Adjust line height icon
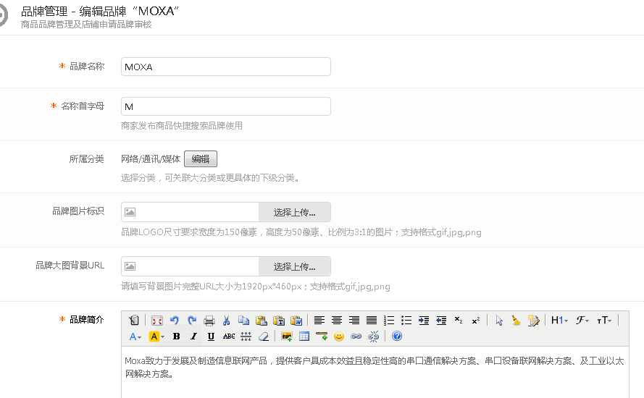The width and height of the screenshot is (644, 398). (246, 337)
